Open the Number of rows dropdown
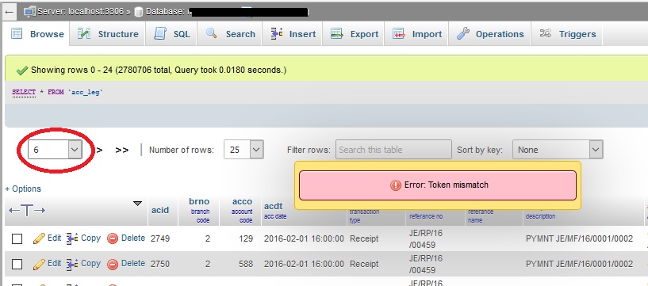The image size is (648, 286). pos(243,150)
